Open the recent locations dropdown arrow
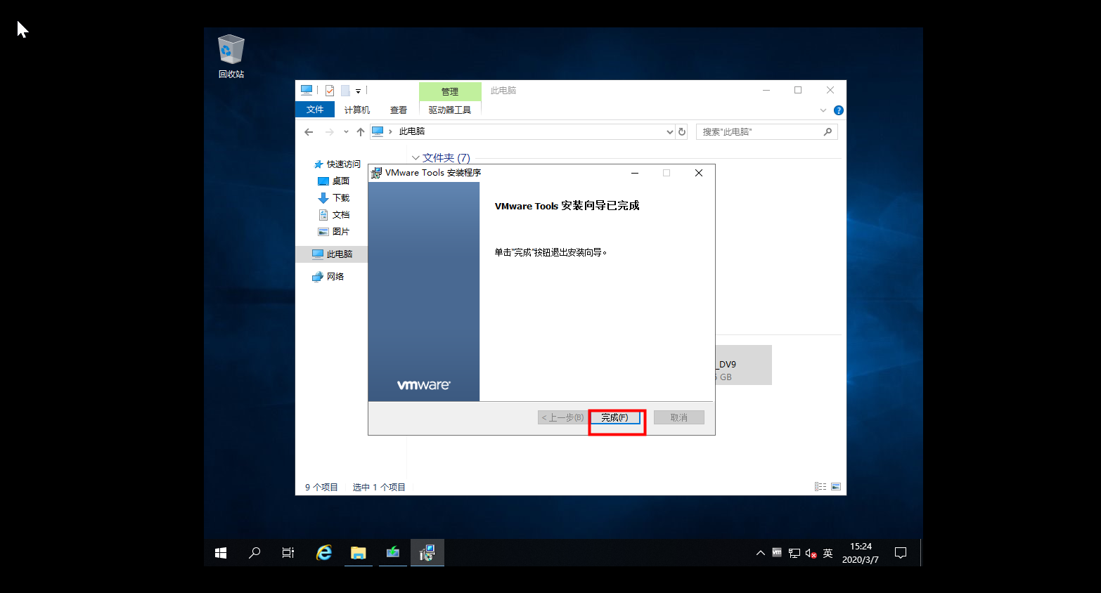1101x593 pixels. 346,132
